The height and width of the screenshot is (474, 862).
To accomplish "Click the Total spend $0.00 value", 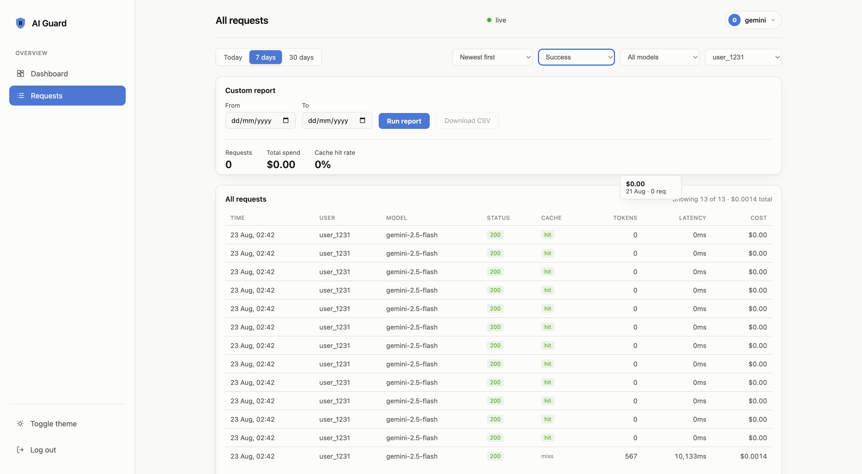I will click(x=281, y=164).
